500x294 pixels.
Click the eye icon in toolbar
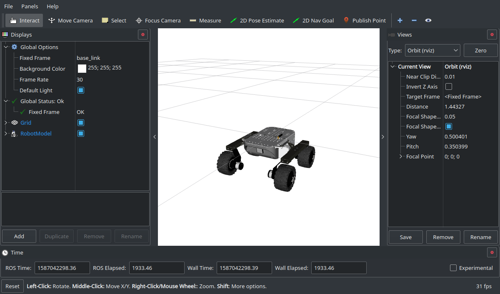coord(428,20)
